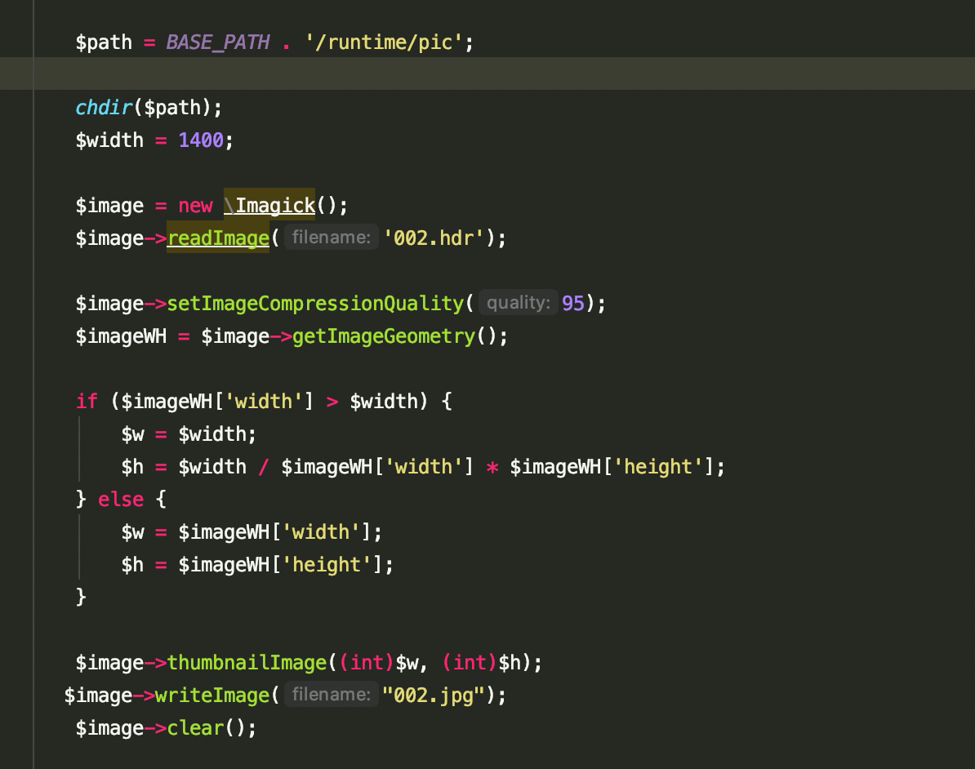Click the gutter beside the highlighted blank line
Screen dimensions: 975x769
pyautogui.click(x=16, y=74)
